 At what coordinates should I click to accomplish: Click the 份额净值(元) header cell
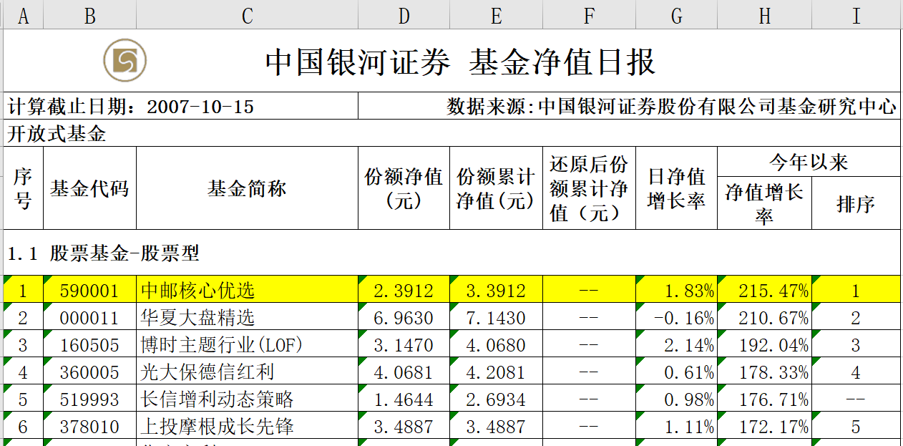click(x=404, y=188)
